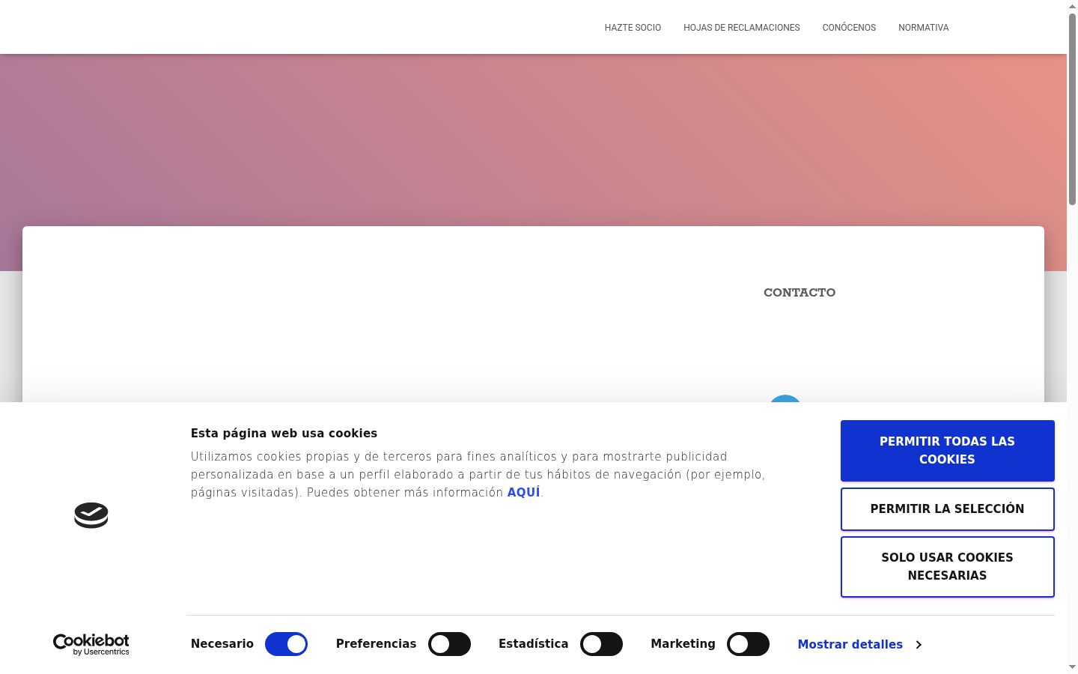1078x674 pixels.
Task: Click the CONTACTO heading
Action: pyautogui.click(x=800, y=293)
